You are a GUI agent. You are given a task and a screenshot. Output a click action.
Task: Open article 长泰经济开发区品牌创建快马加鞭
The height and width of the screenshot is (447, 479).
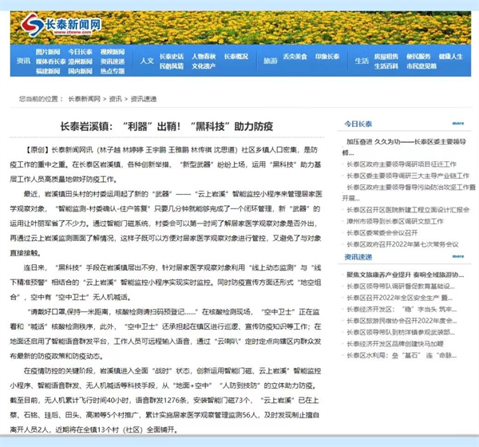(395, 344)
